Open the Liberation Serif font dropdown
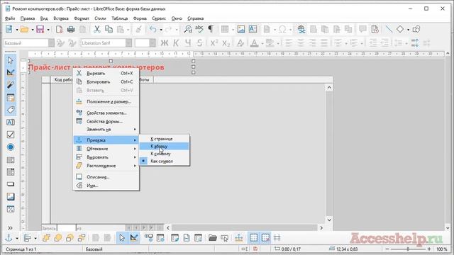The width and height of the screenshot is (454, 255). (129, 43)
